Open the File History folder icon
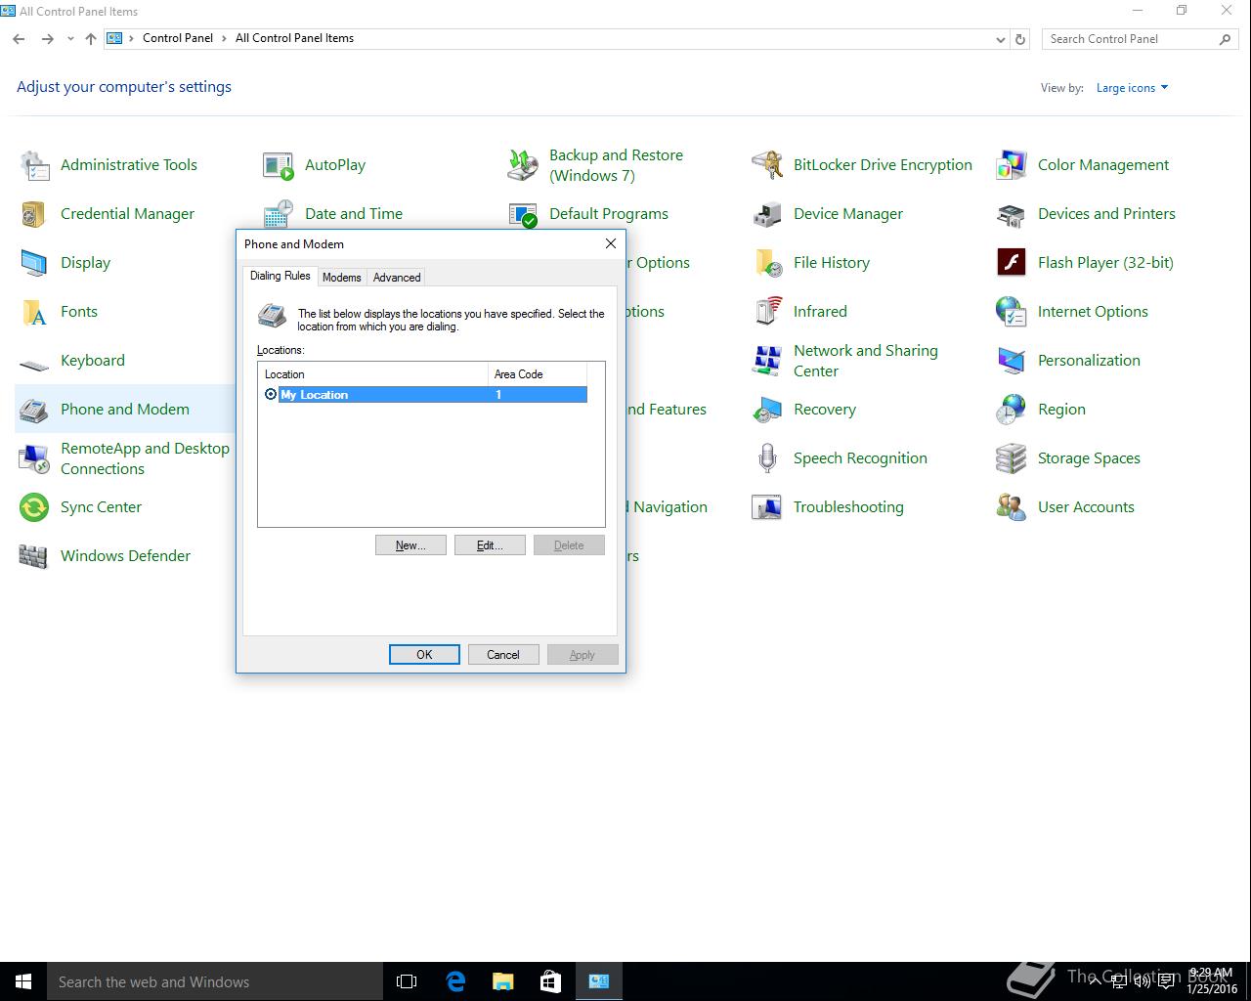 (x=767, y=263)
